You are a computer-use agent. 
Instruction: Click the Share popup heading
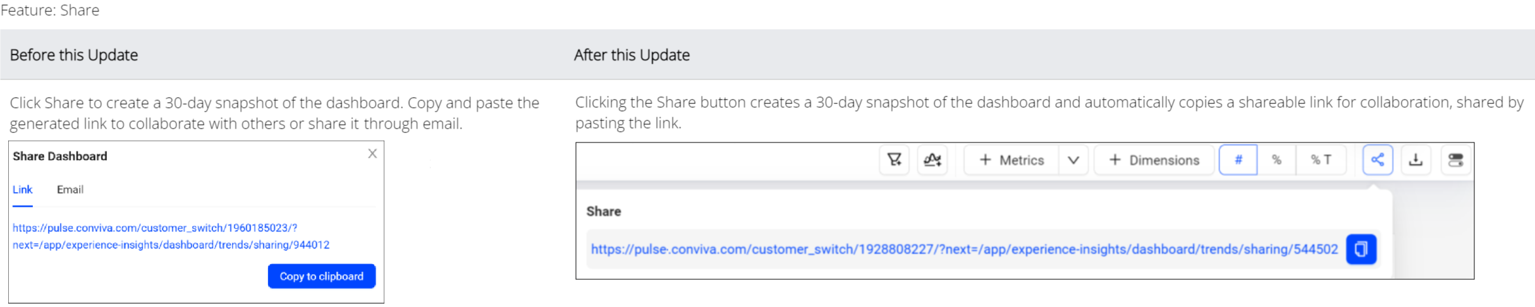pyautogui.click(x=603, y=211)
